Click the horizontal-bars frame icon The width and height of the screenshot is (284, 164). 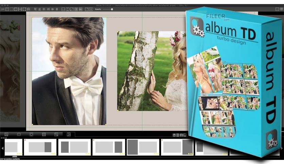click(x=81, y=9)
